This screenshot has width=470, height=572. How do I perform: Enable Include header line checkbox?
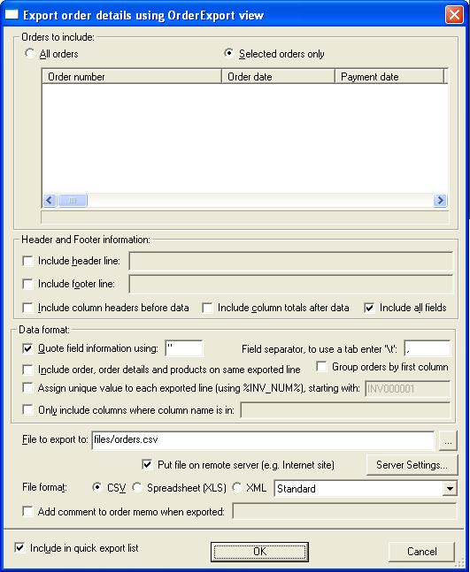27,261
